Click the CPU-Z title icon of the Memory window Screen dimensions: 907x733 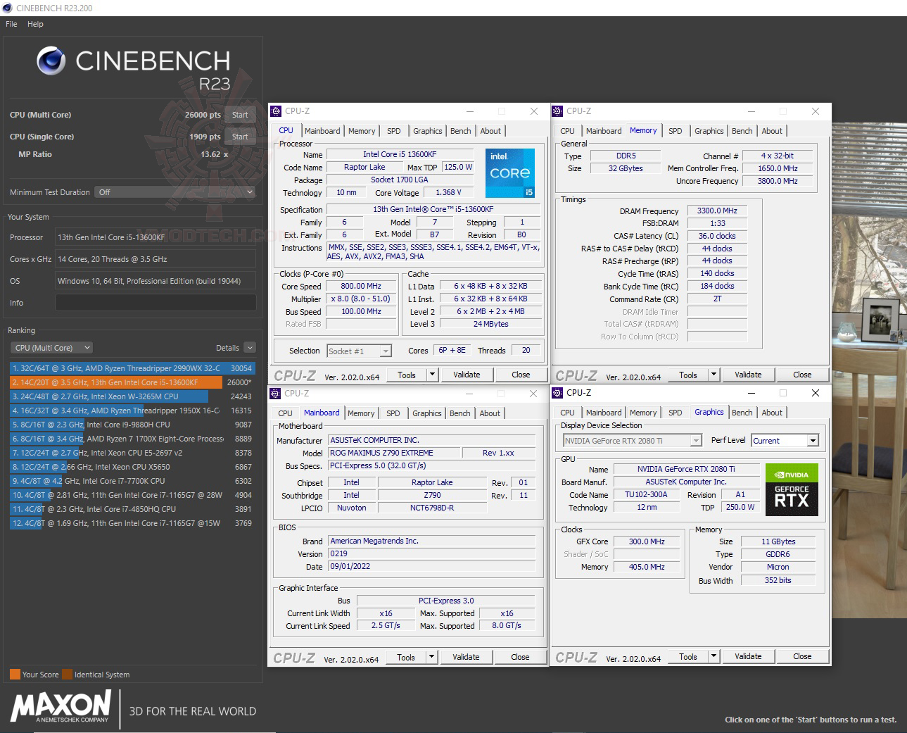tap(557, 111)
